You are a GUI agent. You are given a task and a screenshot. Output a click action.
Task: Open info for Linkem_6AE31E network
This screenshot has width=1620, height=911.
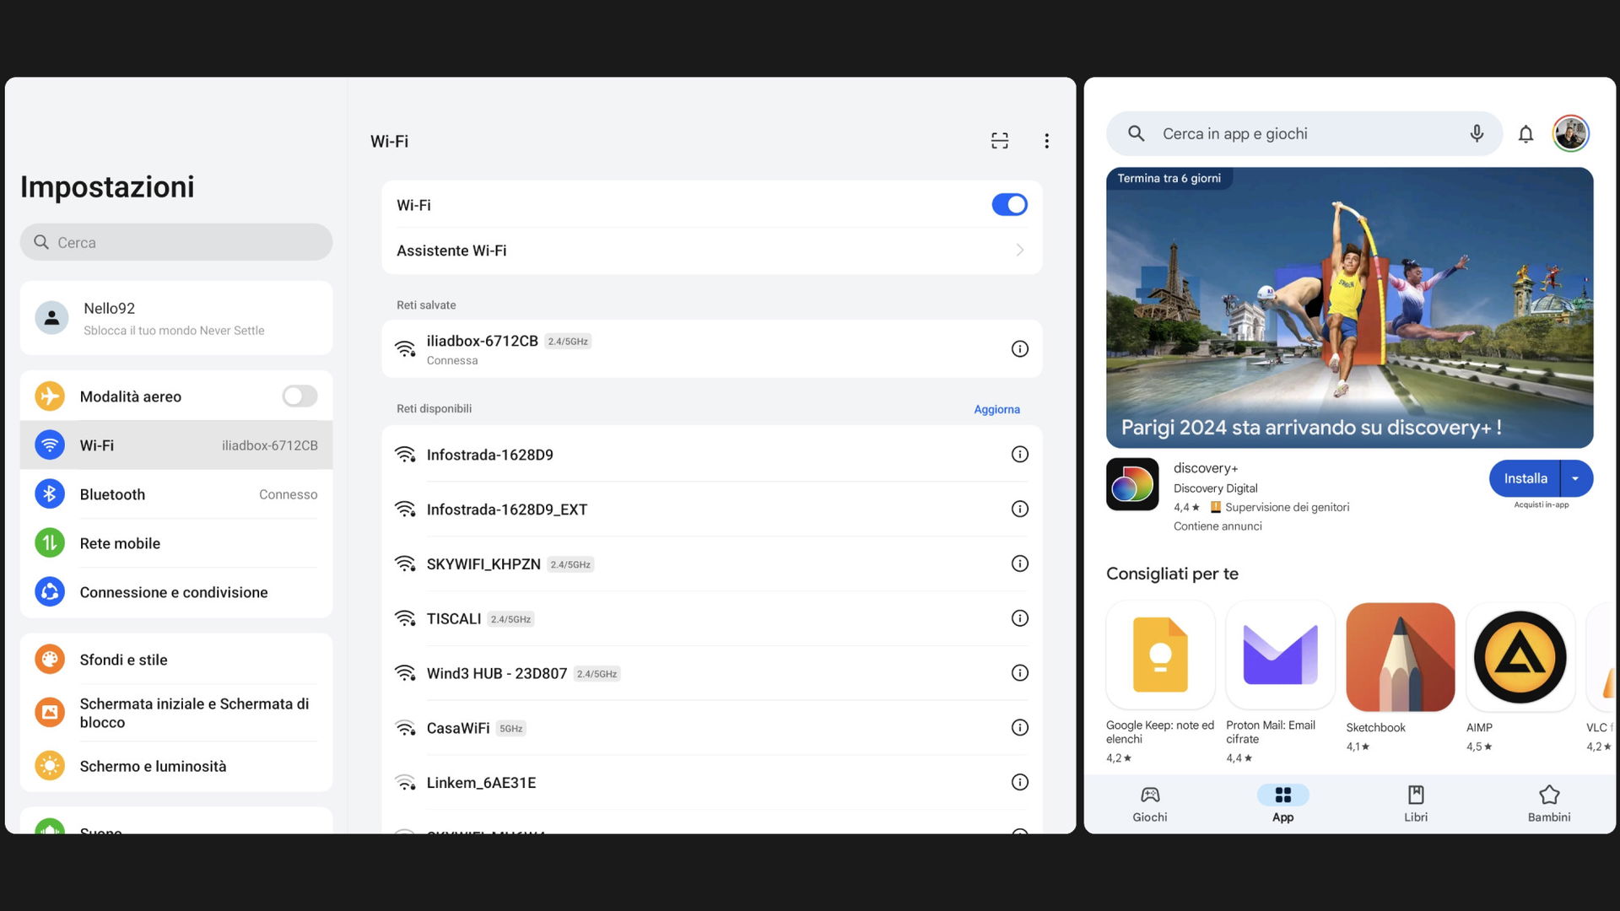tap(1019, 782)
